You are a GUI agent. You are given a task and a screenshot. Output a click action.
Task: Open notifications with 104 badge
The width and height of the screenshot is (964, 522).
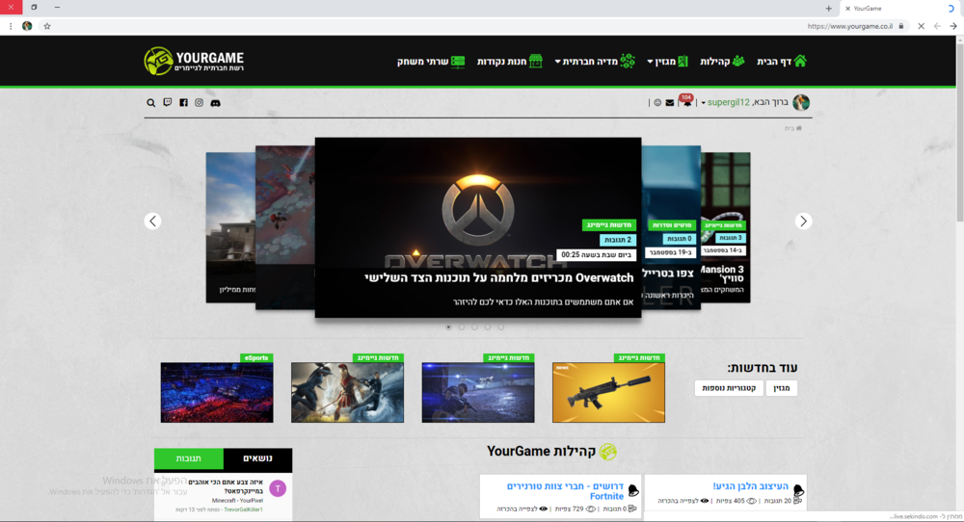point(685,102)
